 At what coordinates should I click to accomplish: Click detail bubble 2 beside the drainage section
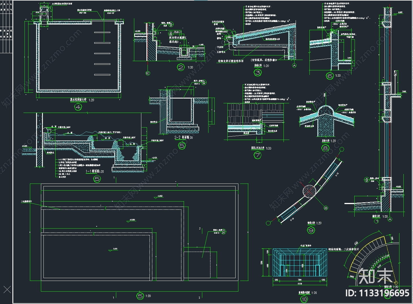181,67
